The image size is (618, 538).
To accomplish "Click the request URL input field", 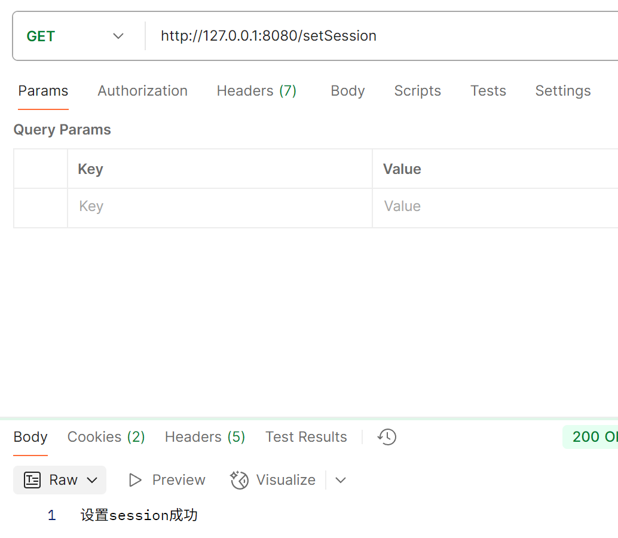I will pyautogui.click(x=381, y=36).
